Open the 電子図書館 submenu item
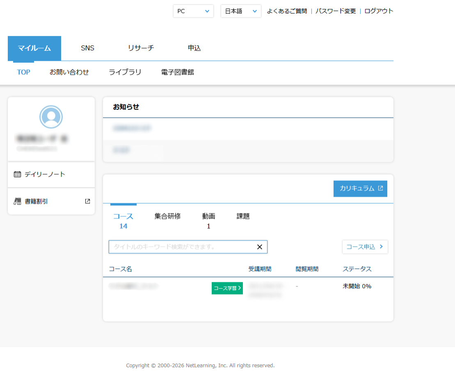This screenshot has width=455, height=373. tap(178, 72)
